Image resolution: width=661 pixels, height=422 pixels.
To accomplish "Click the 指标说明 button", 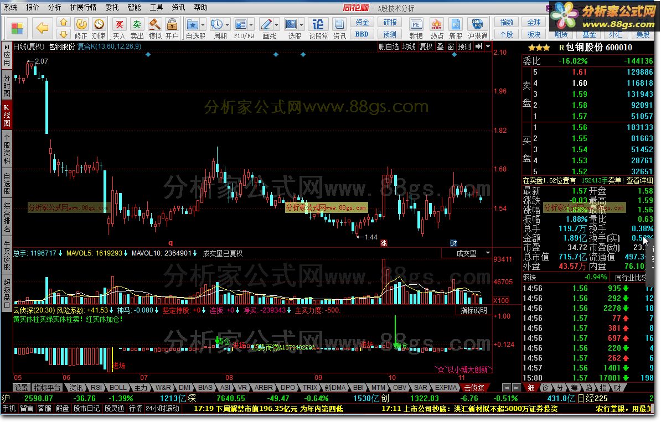I will point(474,310).
